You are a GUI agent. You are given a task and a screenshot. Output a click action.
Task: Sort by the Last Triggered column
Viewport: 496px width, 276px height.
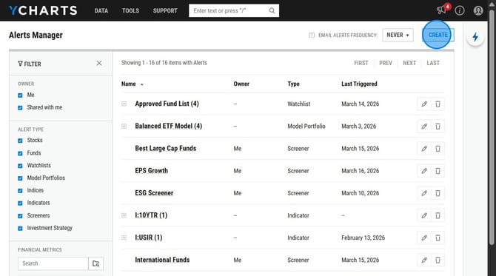359,84
